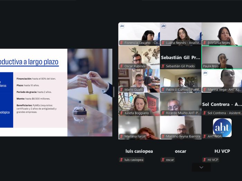The height and width of the screenshot is (181, 242).
Task: Click the divider handle beside shared slide
Action: pyautogui.click(x=114, y=92)
